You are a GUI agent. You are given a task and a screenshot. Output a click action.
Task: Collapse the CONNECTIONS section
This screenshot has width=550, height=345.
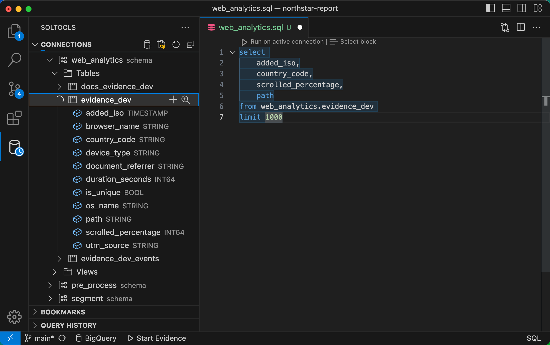(35, 44)
